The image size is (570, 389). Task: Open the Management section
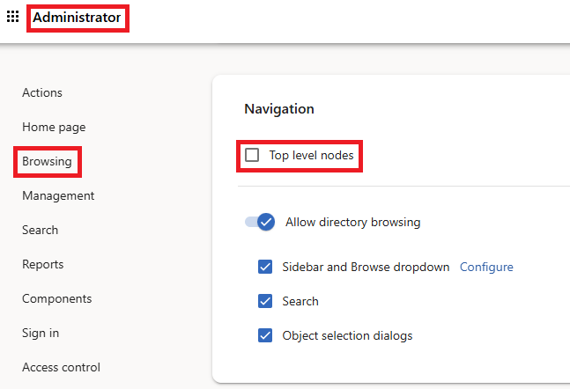click(x=58, y=195)
